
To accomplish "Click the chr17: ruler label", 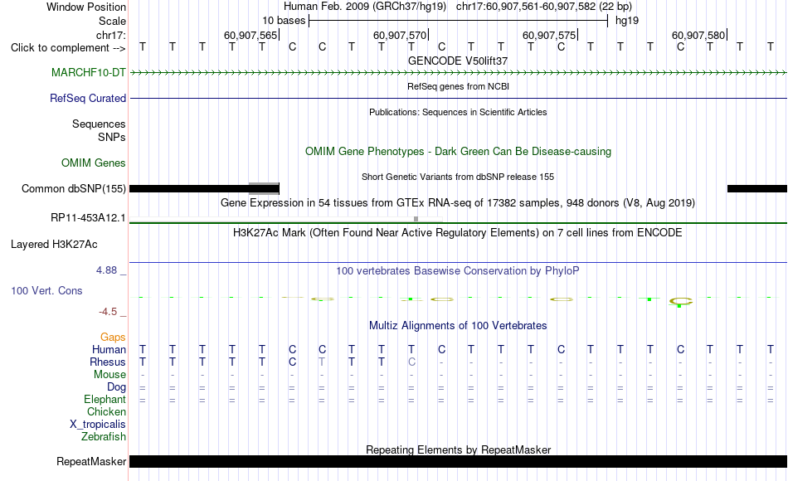I will [111, 35].
